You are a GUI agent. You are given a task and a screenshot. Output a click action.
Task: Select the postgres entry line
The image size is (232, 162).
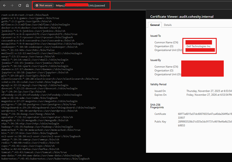click(x=39, y=104)
